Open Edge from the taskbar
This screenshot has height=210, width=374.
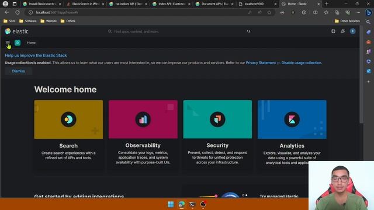tap(182, 204)
